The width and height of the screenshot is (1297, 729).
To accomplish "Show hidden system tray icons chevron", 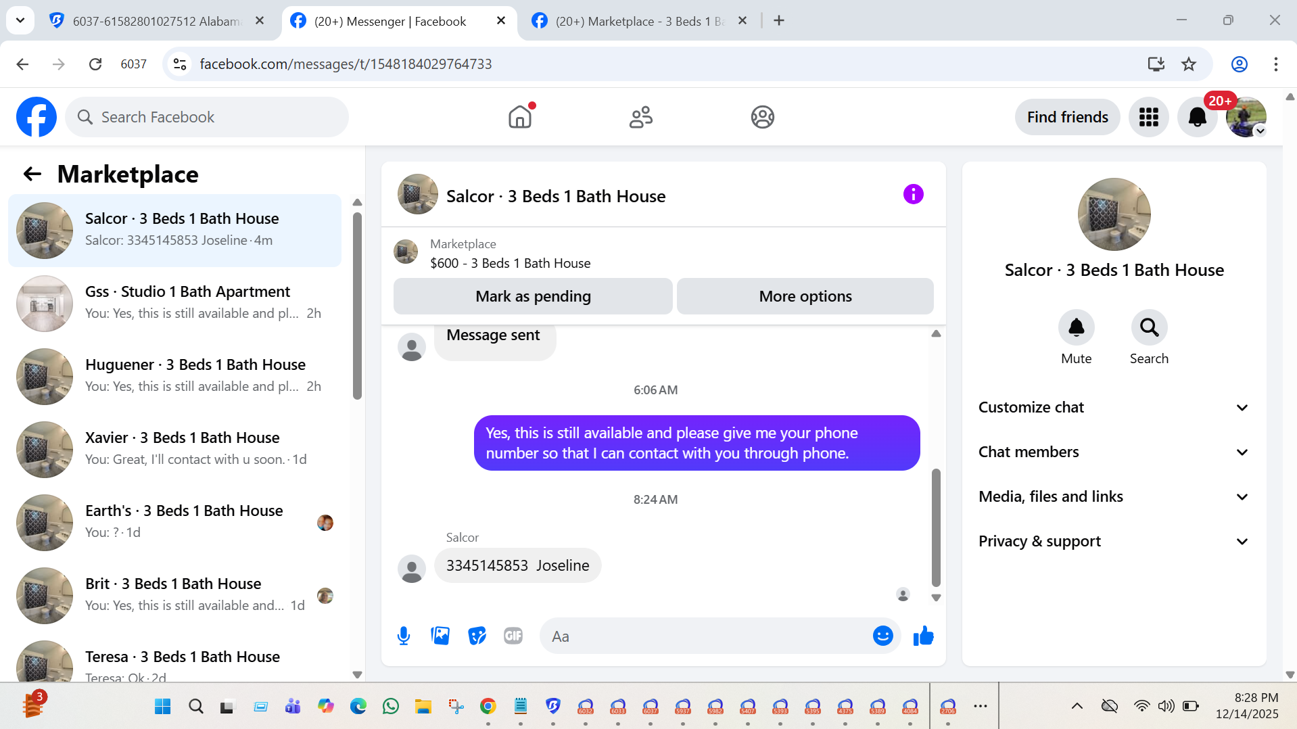I will (1077, 706).
